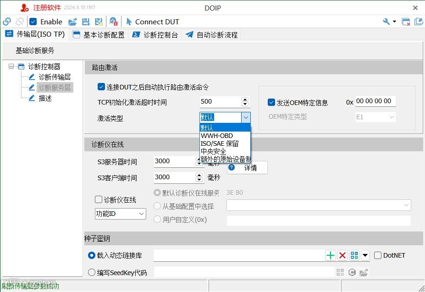Click the link connection icon in toolbar
The width and height of the screenshot is (425, 292).
(x=7, y=22)
